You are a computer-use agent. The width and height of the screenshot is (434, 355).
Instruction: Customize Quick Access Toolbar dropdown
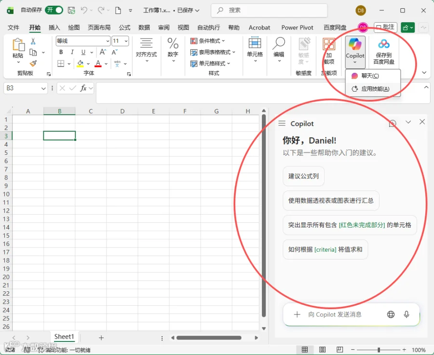coord(130,11)
